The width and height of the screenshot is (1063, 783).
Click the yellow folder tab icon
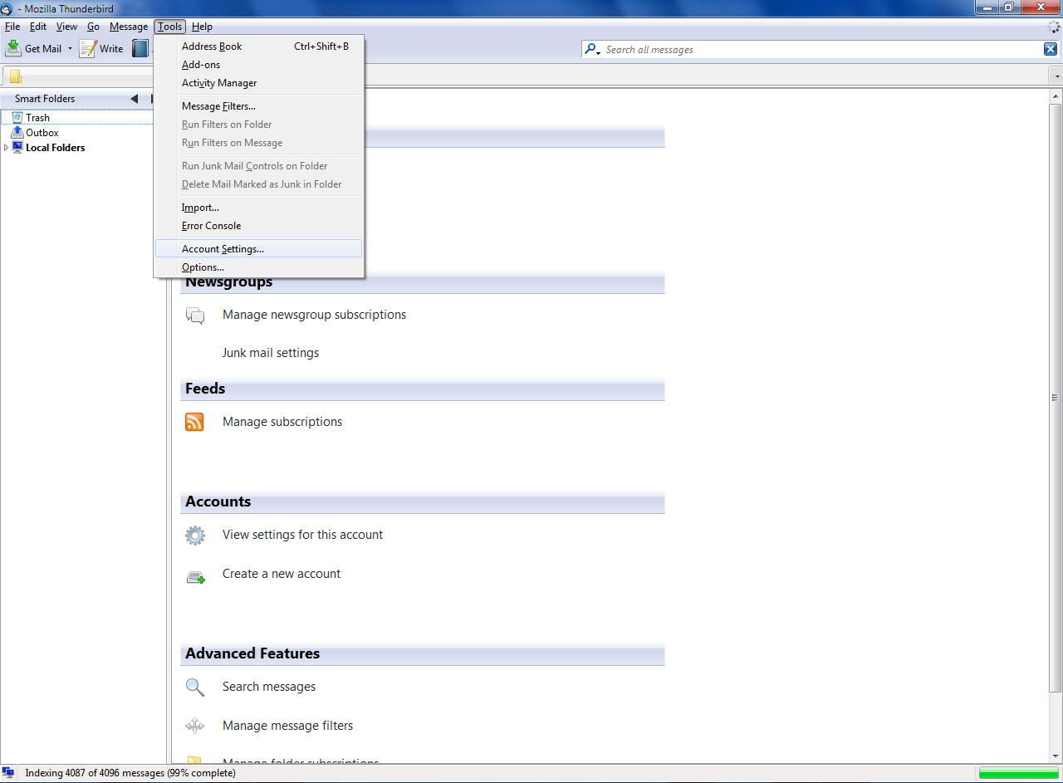pos(16,76)
